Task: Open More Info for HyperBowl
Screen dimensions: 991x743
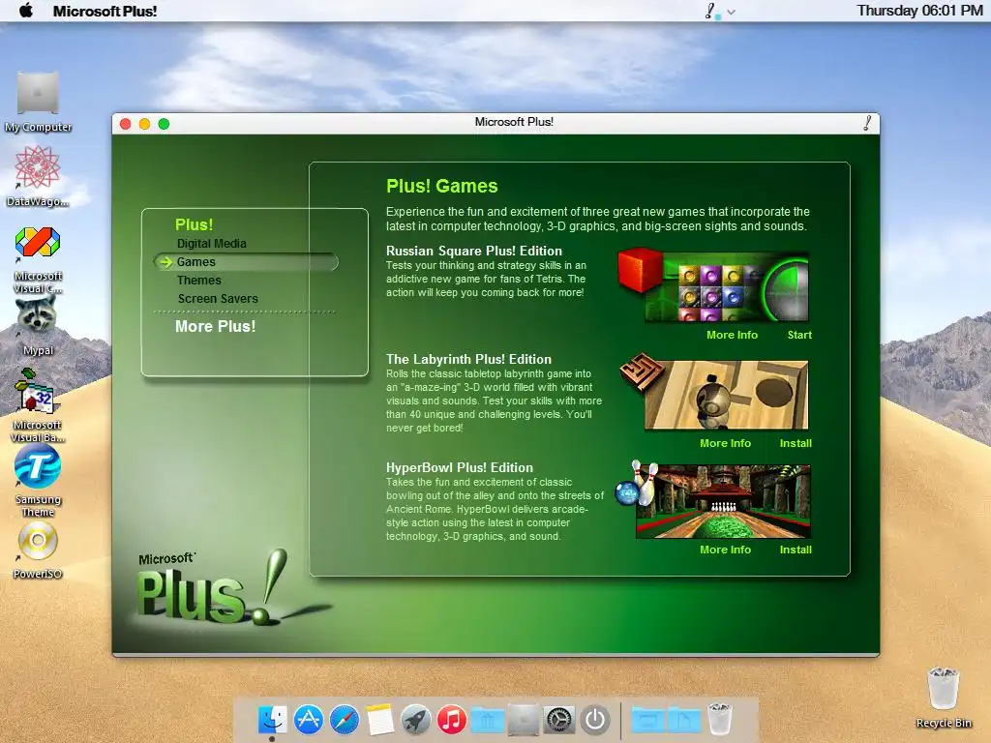Action: coord(725,550)
